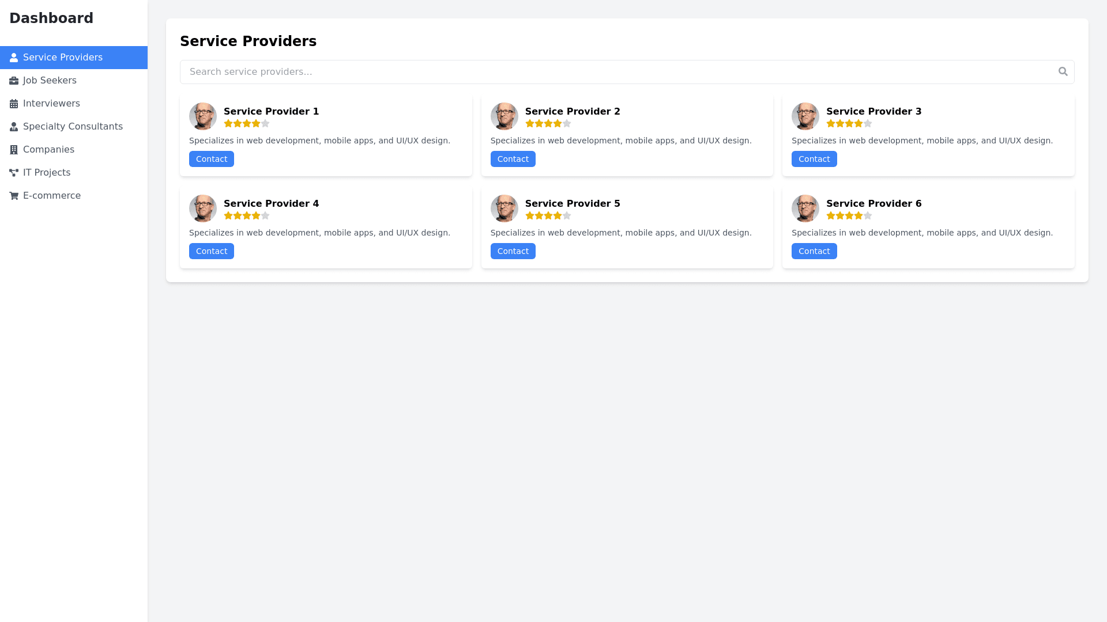Click Service Provider 1's first rating star
The image size is (1107, 622).
(x=228, y=123)
